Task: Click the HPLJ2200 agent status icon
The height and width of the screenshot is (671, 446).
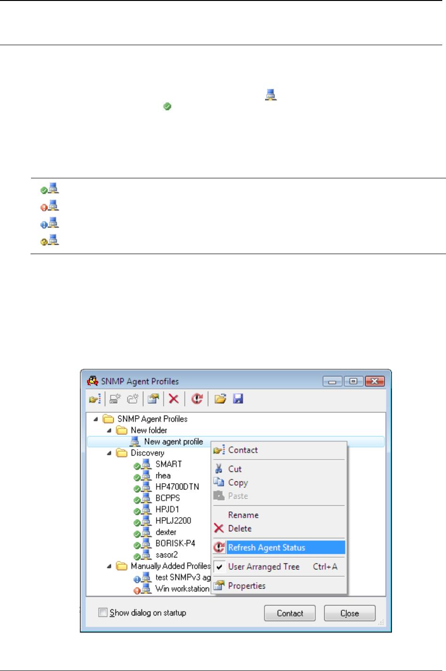Action: pyautogui.click(x=137, y=522)
